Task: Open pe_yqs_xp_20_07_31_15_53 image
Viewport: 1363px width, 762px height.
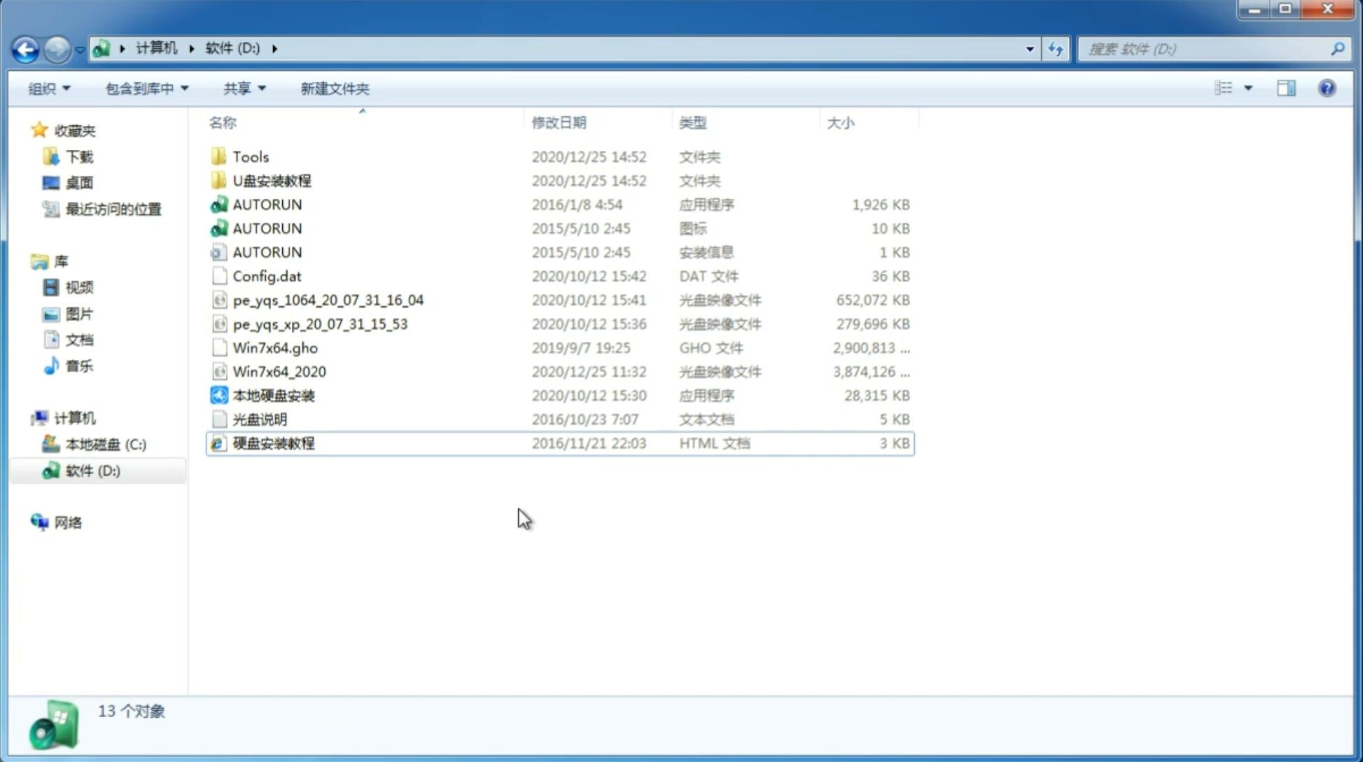Action: click(x=319, y=324)
